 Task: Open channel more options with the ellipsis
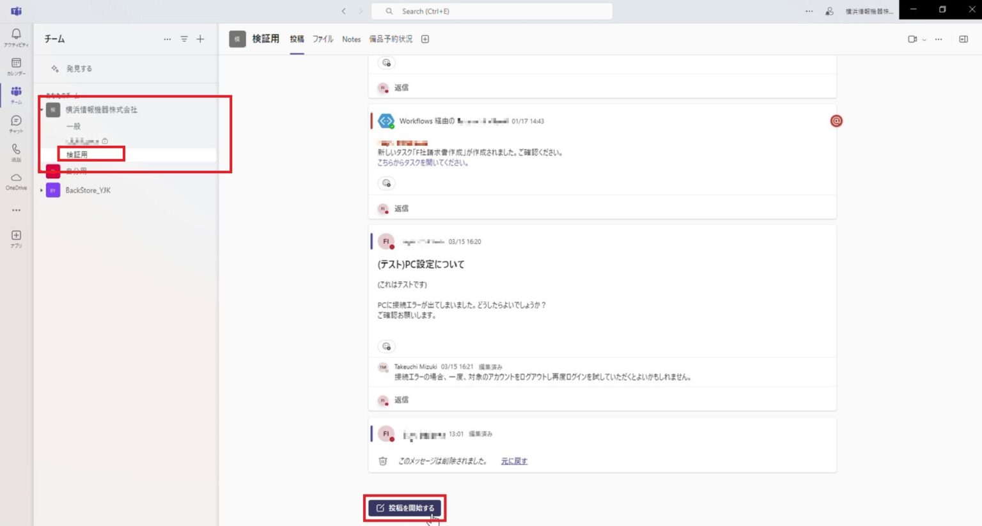(939, 39)
